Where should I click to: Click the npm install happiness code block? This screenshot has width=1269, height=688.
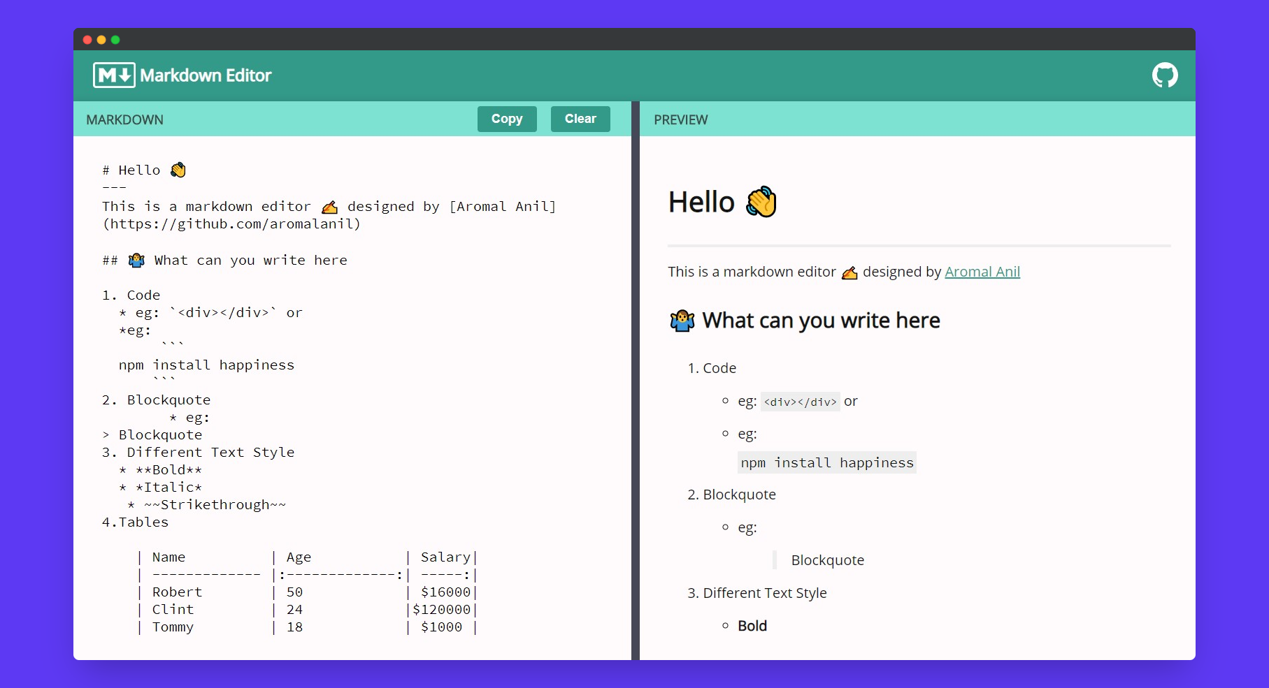(x=826, y=462)
